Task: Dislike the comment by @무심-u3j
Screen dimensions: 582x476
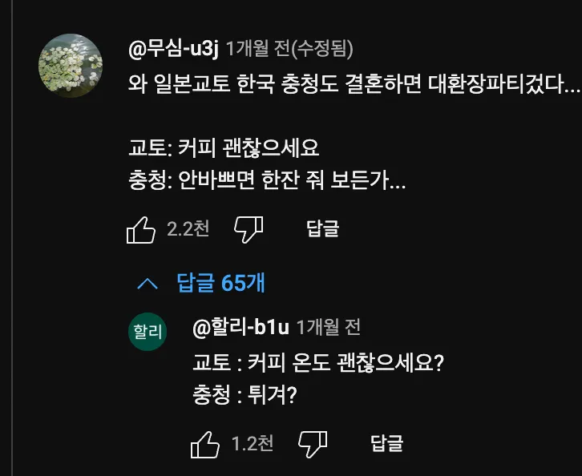Action: pos(249,229)
